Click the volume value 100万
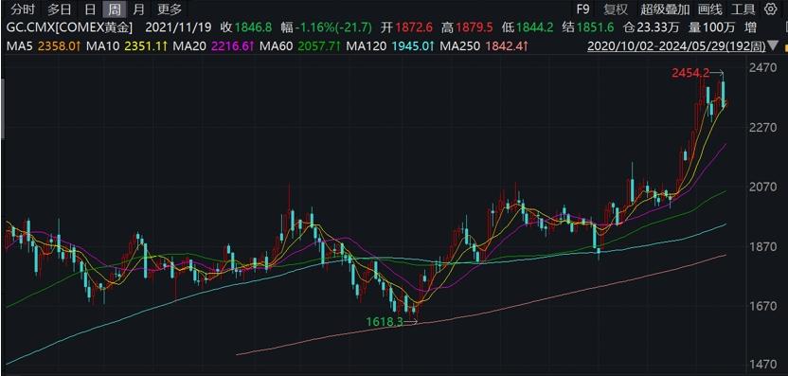The height and width of the screenshot is (376, 788). click(718, 27)
